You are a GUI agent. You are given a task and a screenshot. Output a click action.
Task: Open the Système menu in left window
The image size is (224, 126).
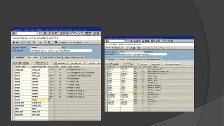(77, 30)
